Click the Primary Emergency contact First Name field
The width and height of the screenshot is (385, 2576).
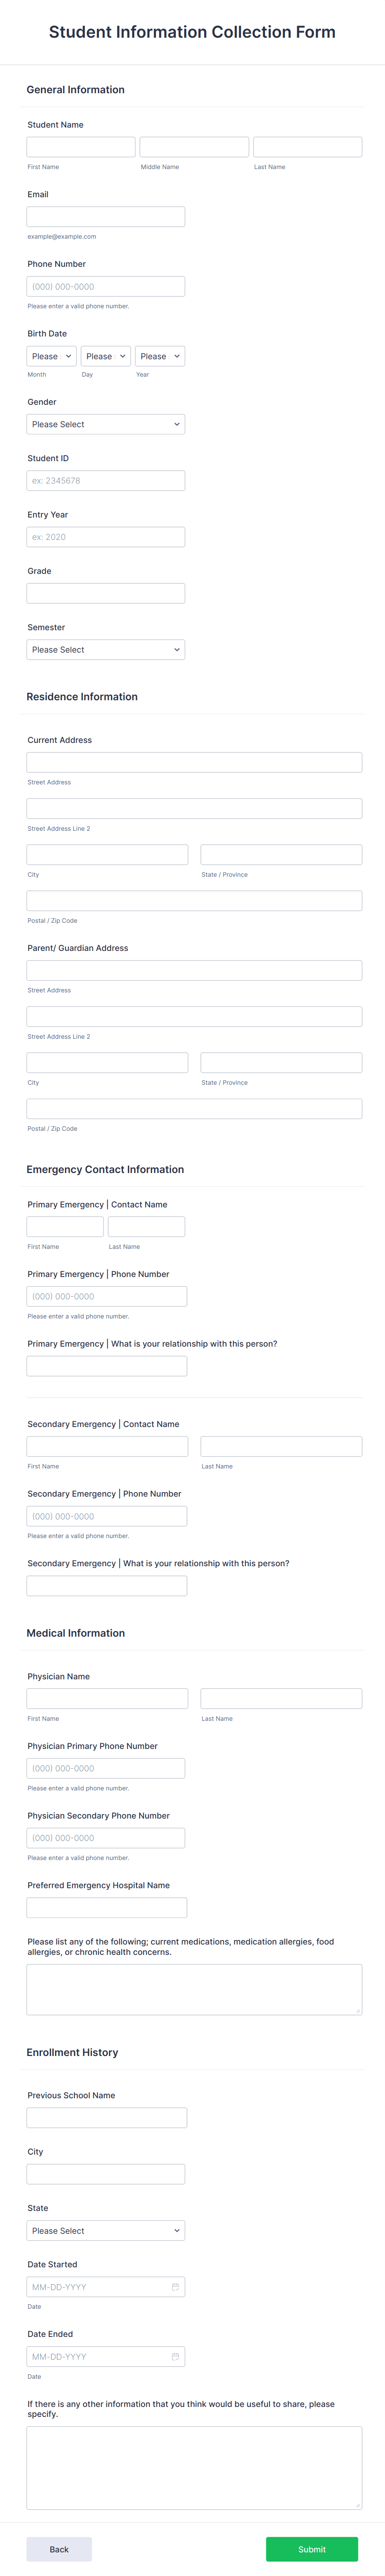[x=64, y=1226]
